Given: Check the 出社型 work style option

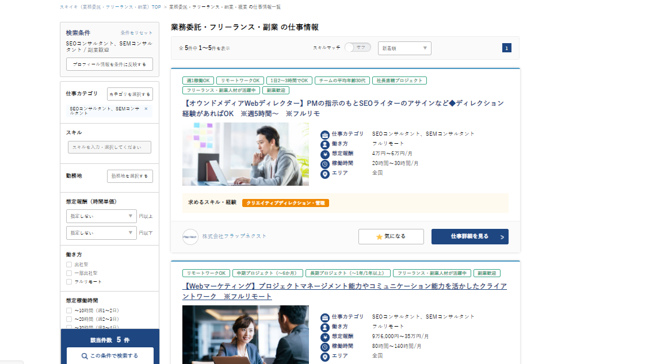Looking at the screenshot, I should click(69, 265).
